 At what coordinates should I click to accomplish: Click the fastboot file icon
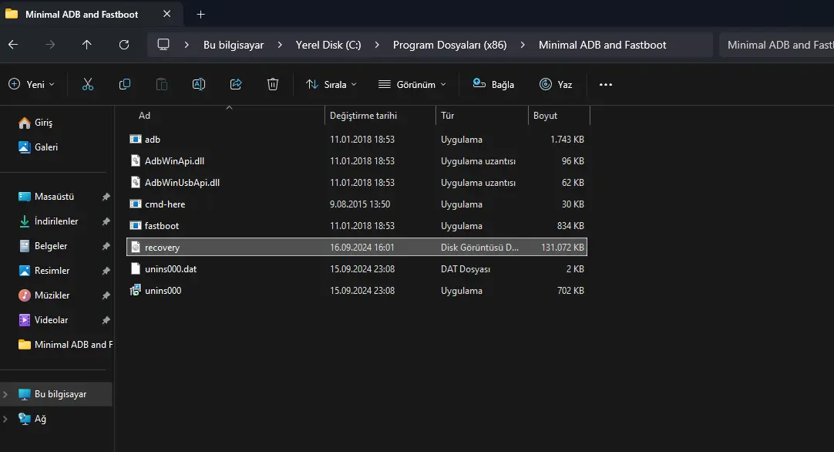click(136, 226)
